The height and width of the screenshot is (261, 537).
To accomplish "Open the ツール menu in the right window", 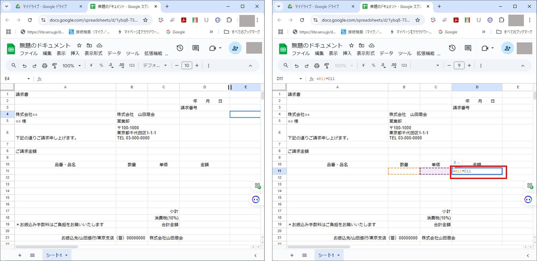I will (x=405, y=53).
